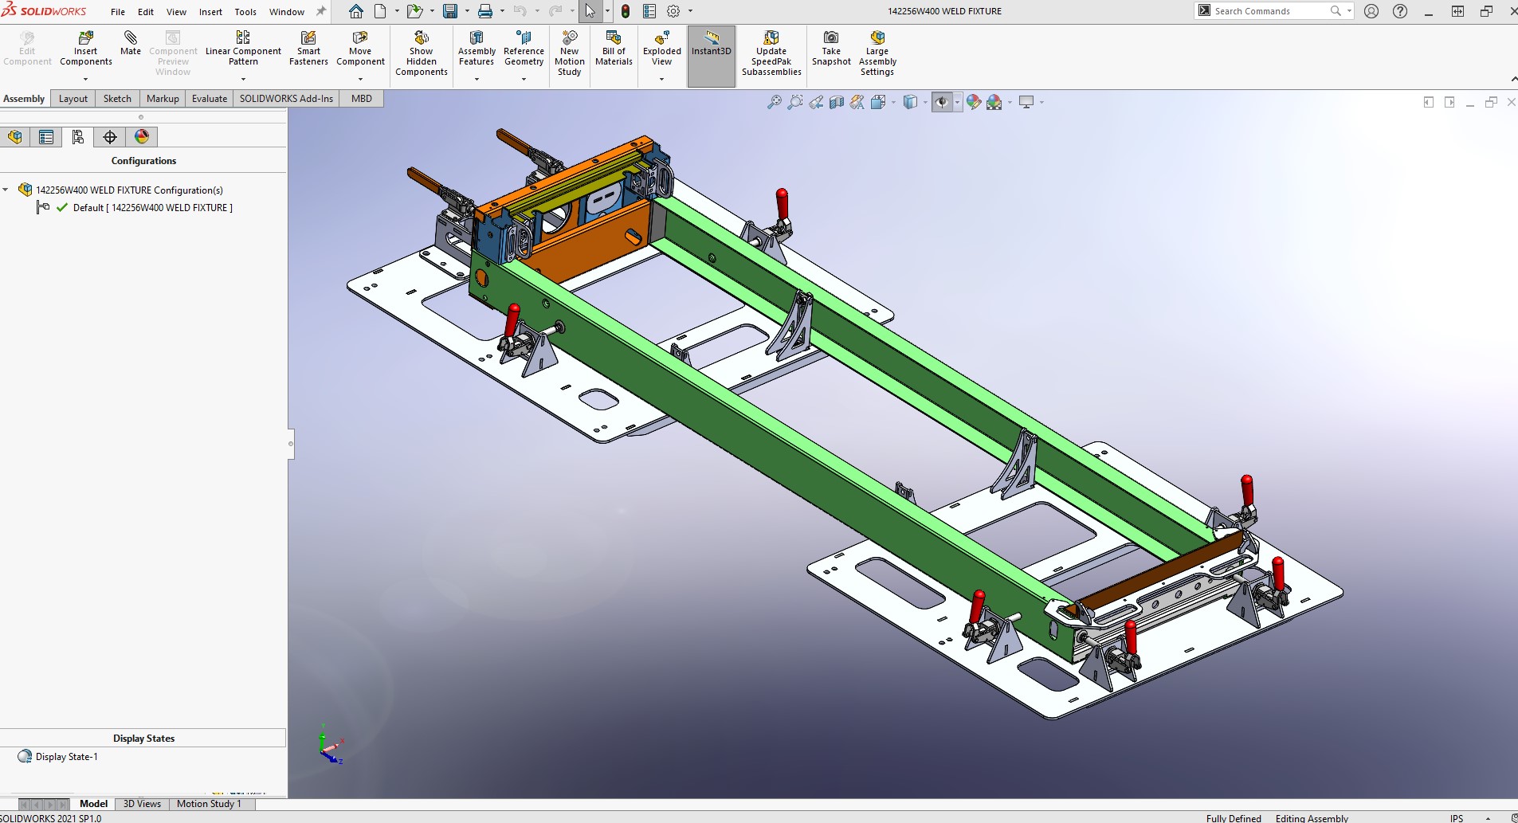Click the user account login icon
The height and width of the screenshot is (823, 1518).
tap(1371, 11)
